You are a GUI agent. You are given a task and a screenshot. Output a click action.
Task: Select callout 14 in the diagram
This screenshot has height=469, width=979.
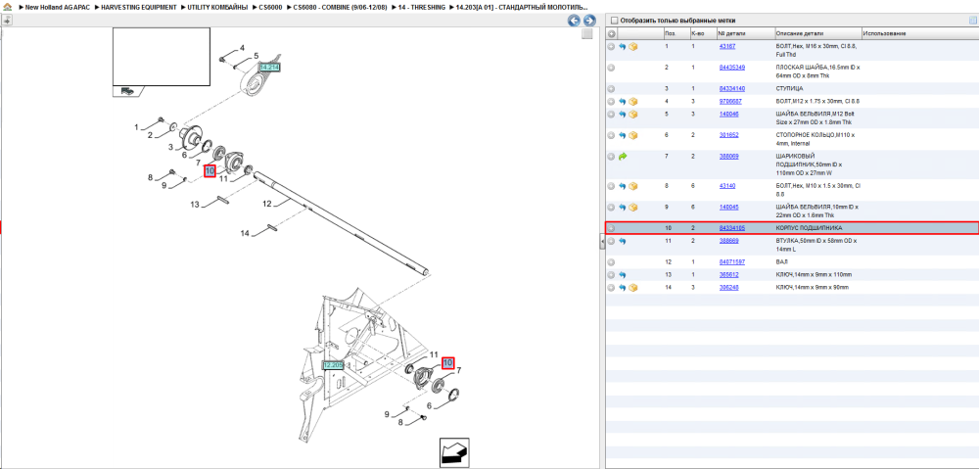pyautogui.click(x=246, y=234)
